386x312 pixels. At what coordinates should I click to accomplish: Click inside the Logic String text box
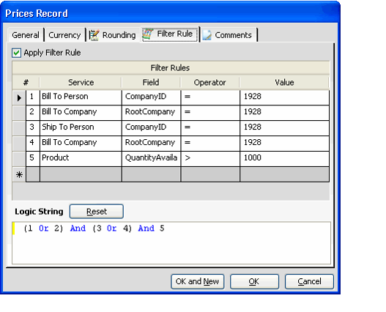[x=171, y=243]
